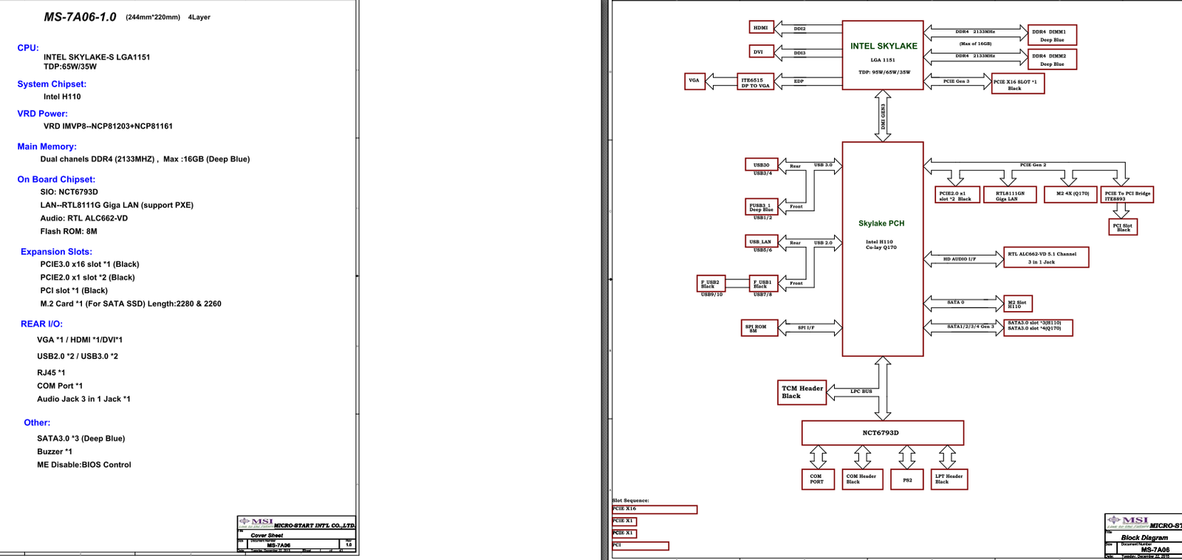
Task: Select the 'System Chipset:' heading
Action: 52,84
